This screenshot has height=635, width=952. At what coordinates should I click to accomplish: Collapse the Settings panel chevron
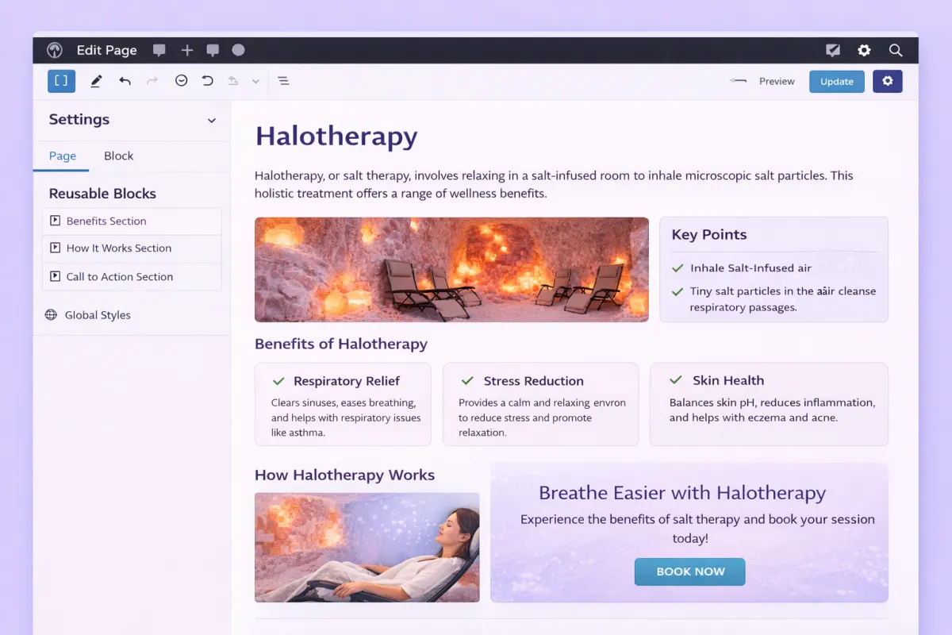212,121
